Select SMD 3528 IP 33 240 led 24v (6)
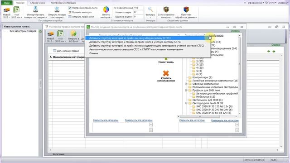290x163 pixels. point(214,110)
